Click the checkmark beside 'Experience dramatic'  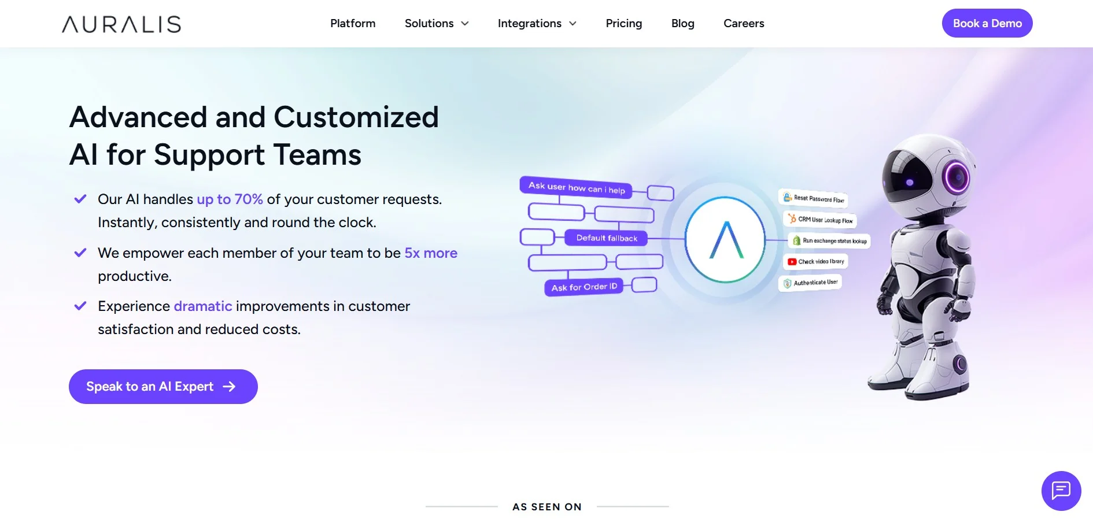pyautogui.click(x=80, y=306)
